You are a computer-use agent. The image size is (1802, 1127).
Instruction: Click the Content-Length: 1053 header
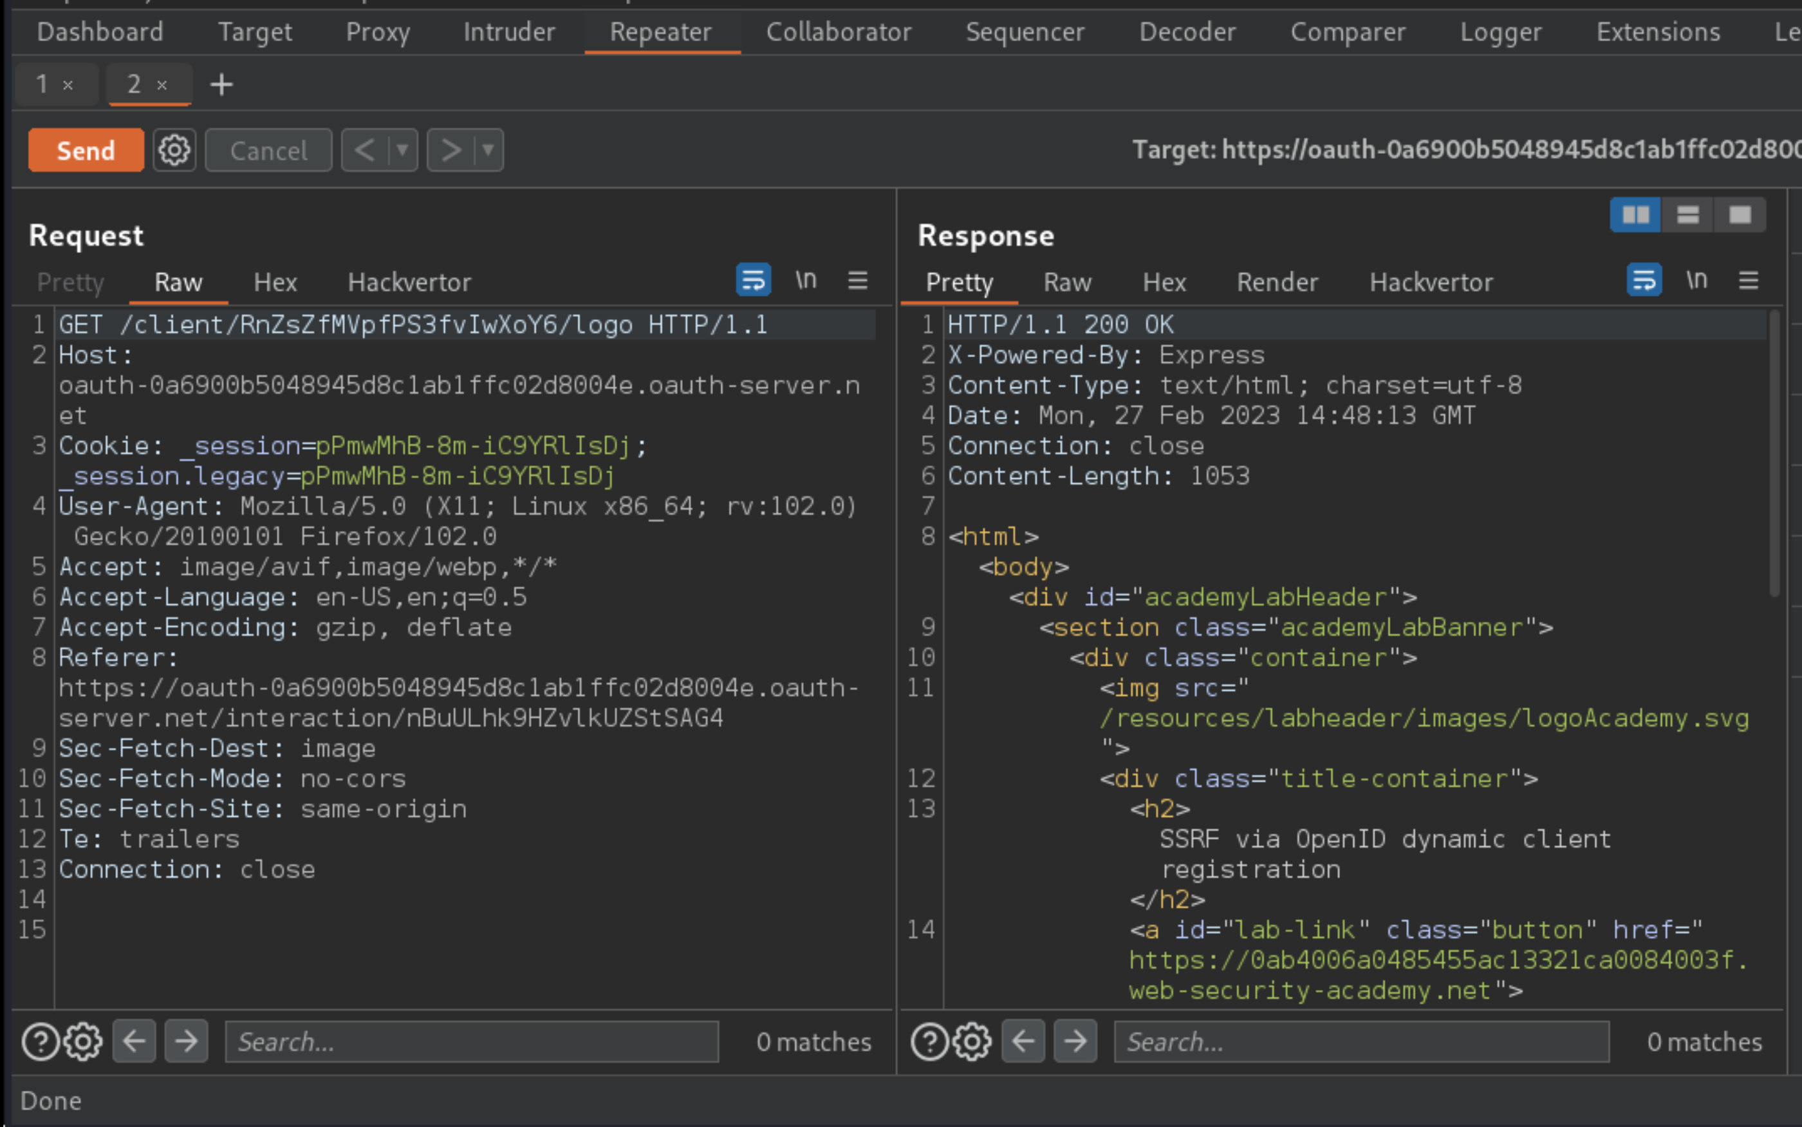(x=1099, y=476)
